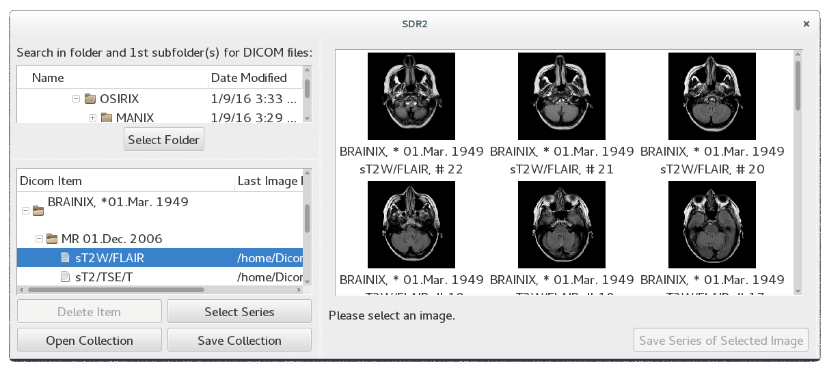Click the Save Collection button

[x=239, y=341]
